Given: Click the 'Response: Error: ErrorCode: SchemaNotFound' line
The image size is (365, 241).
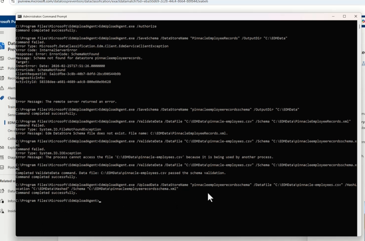Looking at the screenshot, I should (57, 54).
